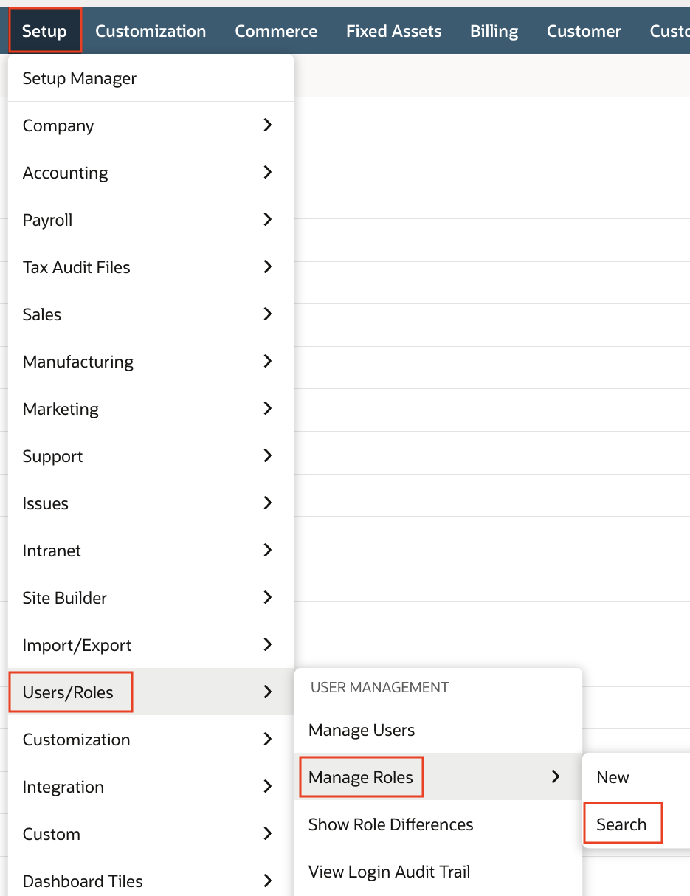Expand the Dashboard Tiles submenu
Viewport: 690px width, 896px height.
point(267,880)
